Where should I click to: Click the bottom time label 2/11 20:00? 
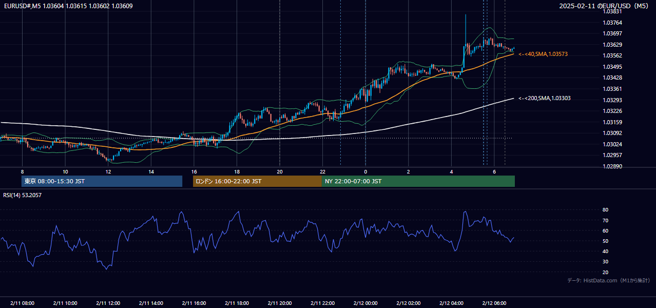(x=280, y=303)
